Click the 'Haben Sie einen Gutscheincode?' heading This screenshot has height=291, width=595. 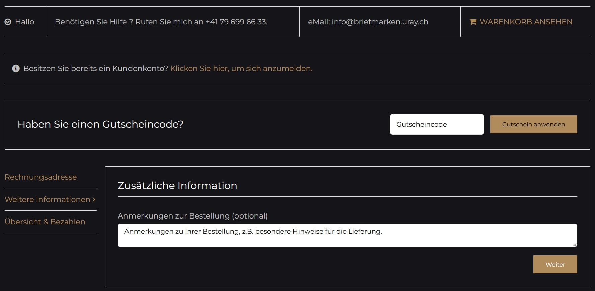[100, 124]
